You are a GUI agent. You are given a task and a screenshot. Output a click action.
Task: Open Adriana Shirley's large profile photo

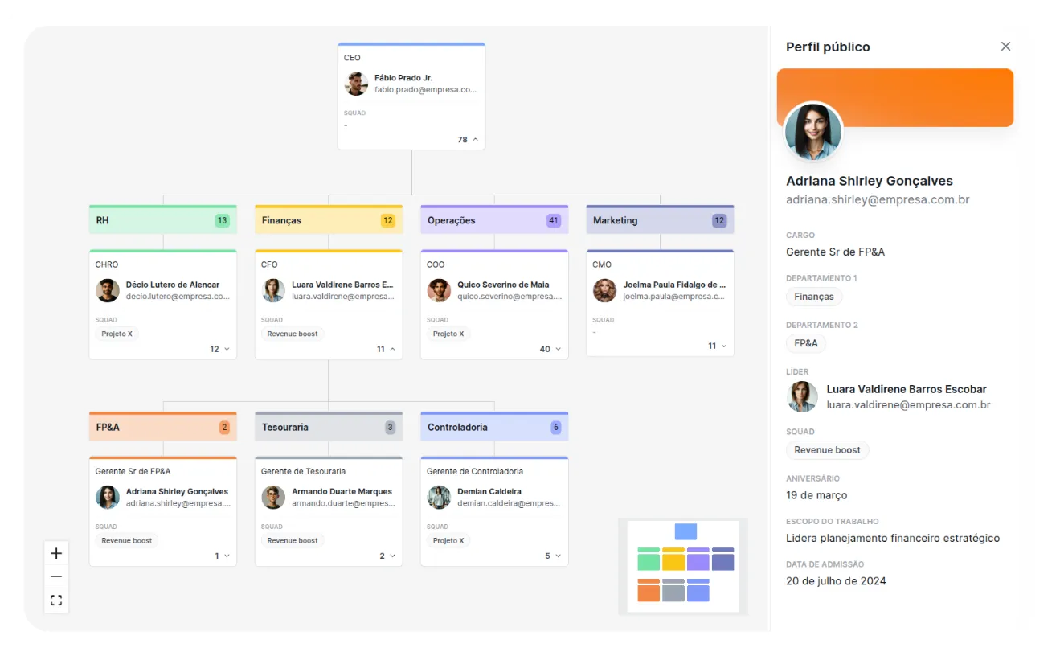pyautogui.click(x=813, y=131)
